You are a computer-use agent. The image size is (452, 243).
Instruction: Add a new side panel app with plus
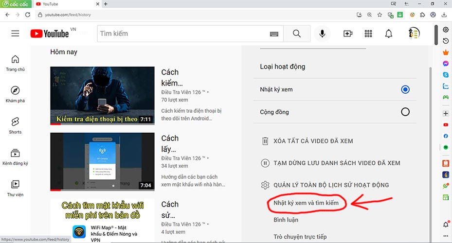coord(446,113)
